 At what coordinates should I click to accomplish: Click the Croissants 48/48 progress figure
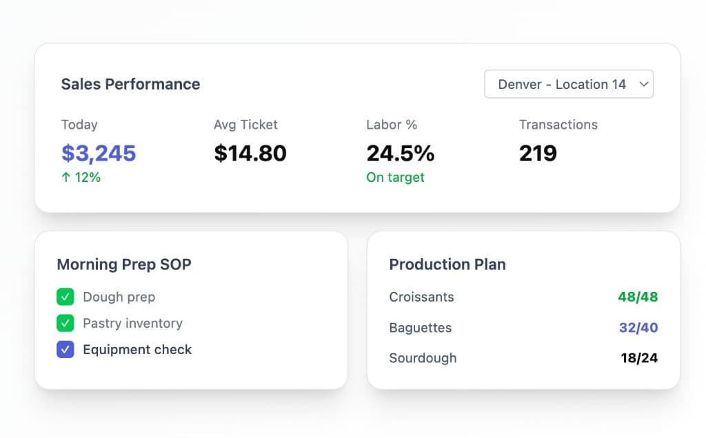(638, 297)
